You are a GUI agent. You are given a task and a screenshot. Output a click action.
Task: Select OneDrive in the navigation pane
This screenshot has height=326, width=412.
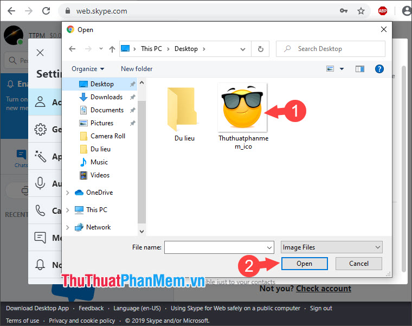[x=100, y=193]
